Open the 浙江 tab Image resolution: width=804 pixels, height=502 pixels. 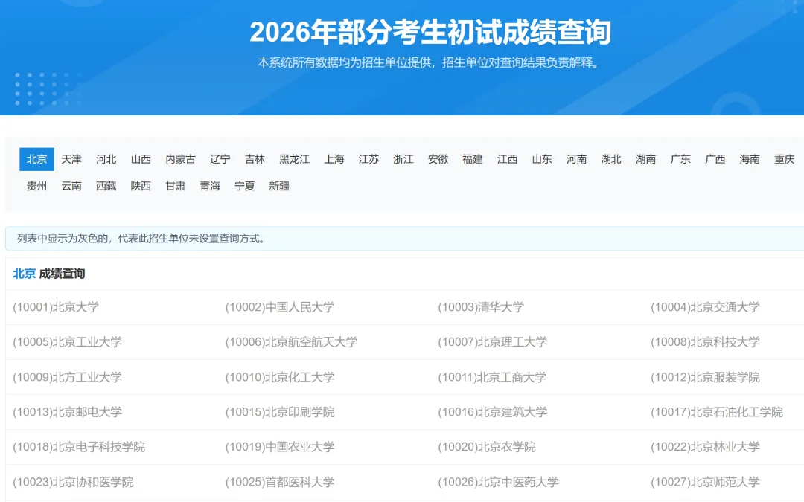point(403,159)
